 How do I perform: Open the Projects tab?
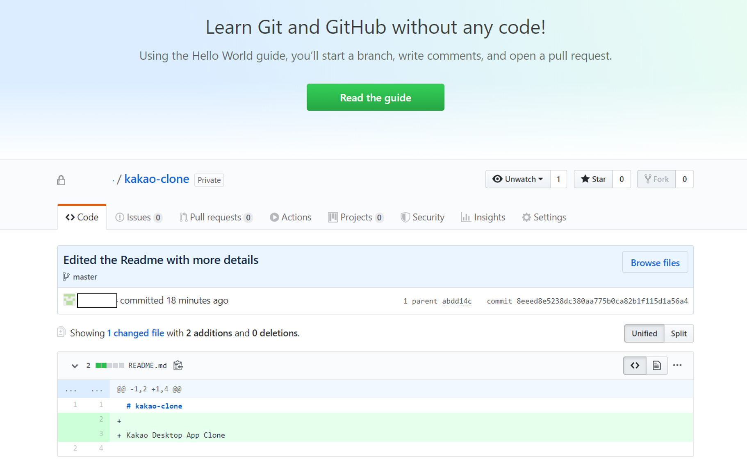(x=355, y=217)
